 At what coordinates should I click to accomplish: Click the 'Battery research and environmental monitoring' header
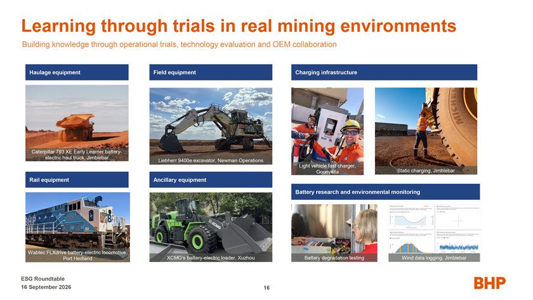pos(386,192)
